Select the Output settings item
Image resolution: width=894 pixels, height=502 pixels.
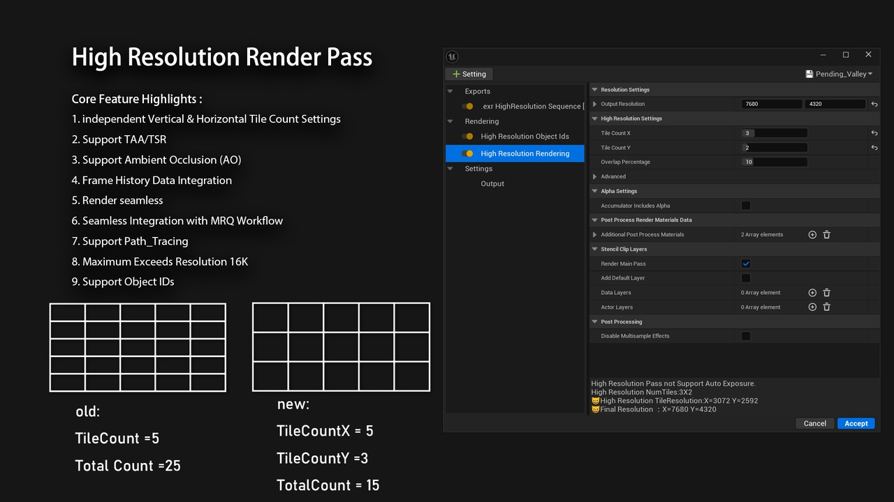tap(492, 184)
